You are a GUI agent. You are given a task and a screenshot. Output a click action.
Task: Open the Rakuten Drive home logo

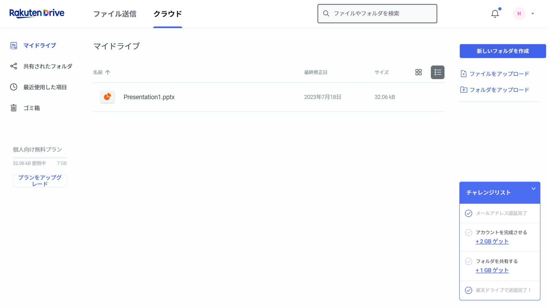click(37, 13)
